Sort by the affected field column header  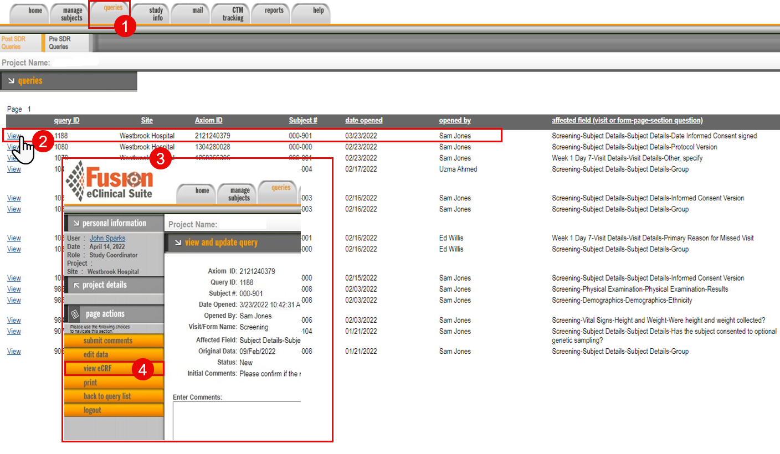tap(627, 120)
